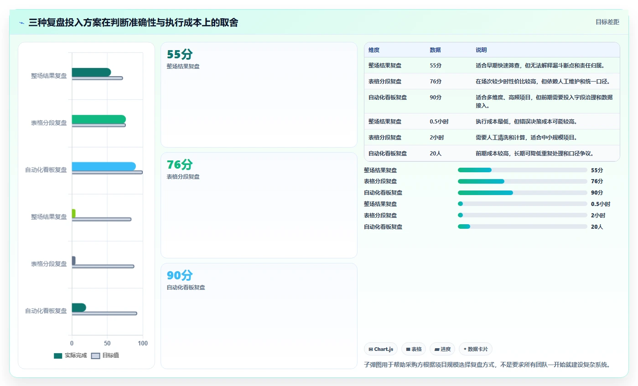Click the progress bar valued 76分

pos(522,181)
